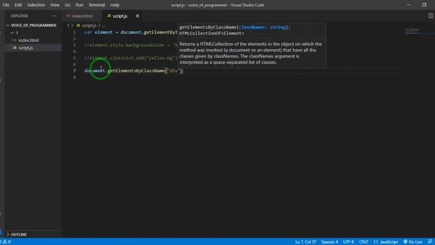Click the commented backgroundColor line 3

[130, 45]
